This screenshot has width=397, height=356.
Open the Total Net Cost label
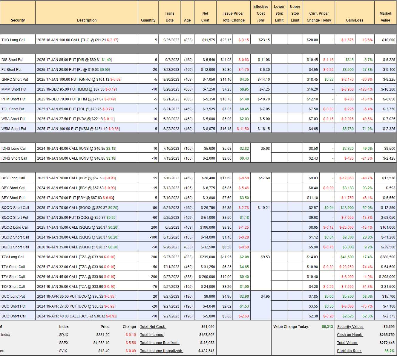coord(153,327)
